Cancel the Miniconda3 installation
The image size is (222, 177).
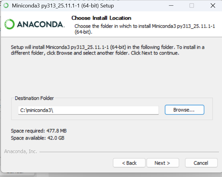point(201,163)
